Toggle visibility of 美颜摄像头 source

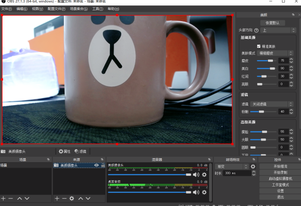click(x=96, y=165)
